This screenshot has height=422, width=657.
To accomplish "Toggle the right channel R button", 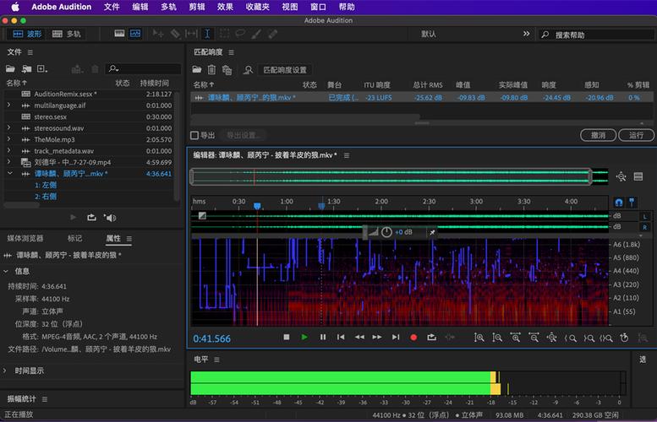I will tap(644, 227).
